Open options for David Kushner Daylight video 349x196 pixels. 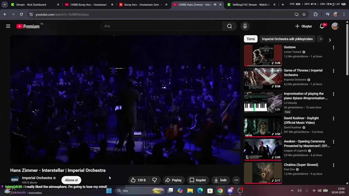(333, 119)
